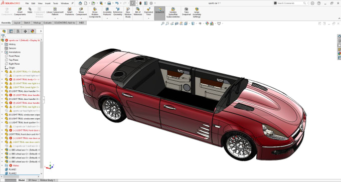Click the filter funnel icon in tree
This screenshot has height=182, width=341.
point(3,36)
